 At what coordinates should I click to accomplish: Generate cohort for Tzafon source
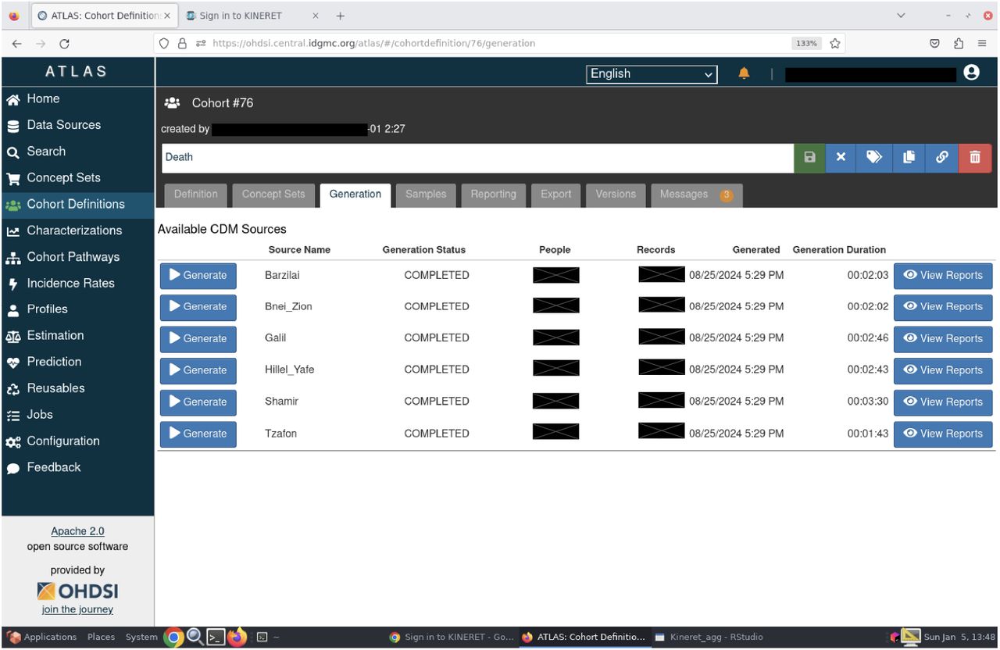[x=198, y=434]
